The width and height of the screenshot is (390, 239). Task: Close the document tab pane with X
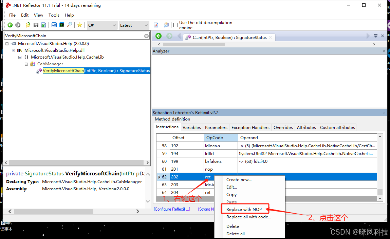point(383,36)
